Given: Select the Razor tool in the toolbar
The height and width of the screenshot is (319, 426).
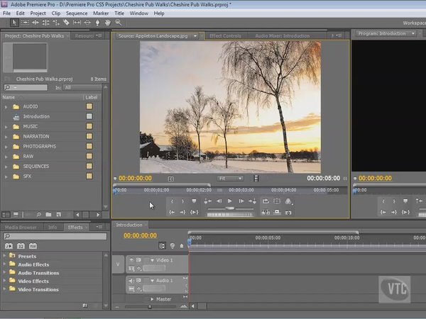Looking at the screenshot, I should pos(67,23).
